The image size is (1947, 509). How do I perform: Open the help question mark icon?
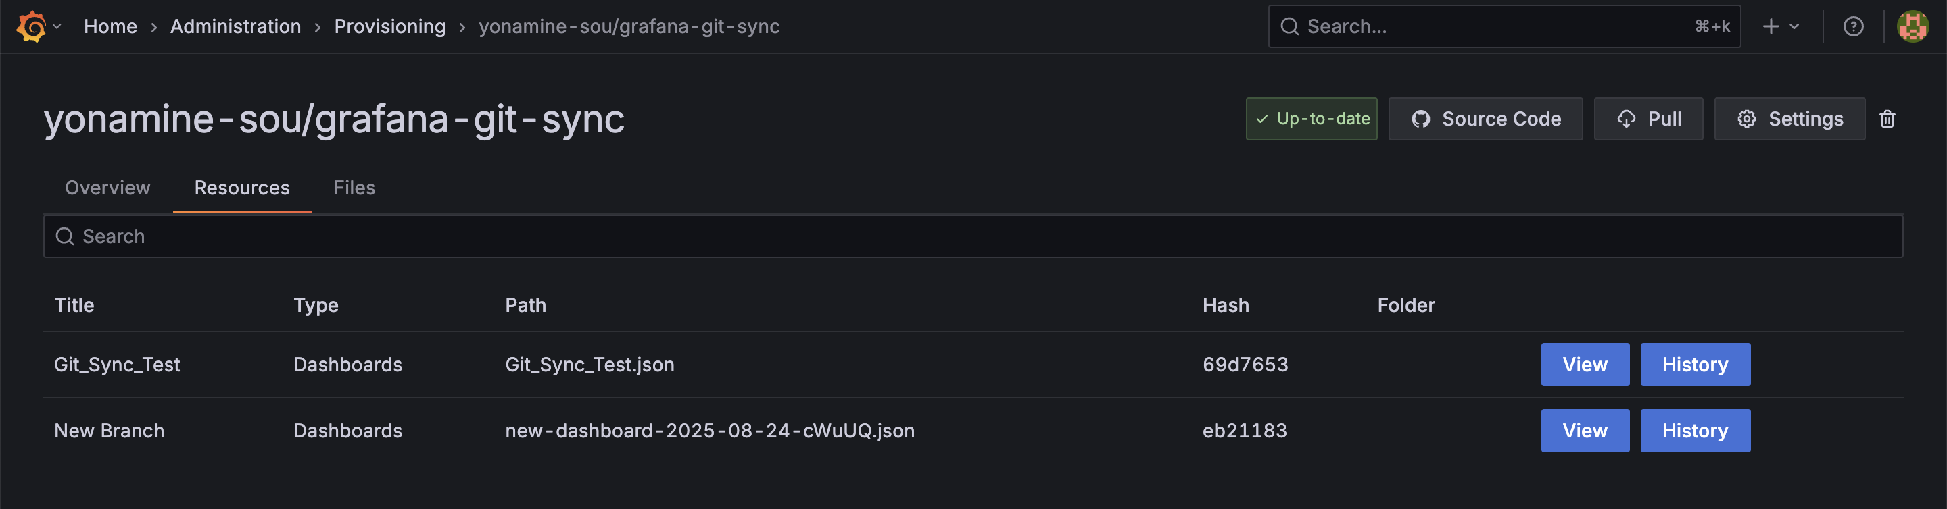1853,26
